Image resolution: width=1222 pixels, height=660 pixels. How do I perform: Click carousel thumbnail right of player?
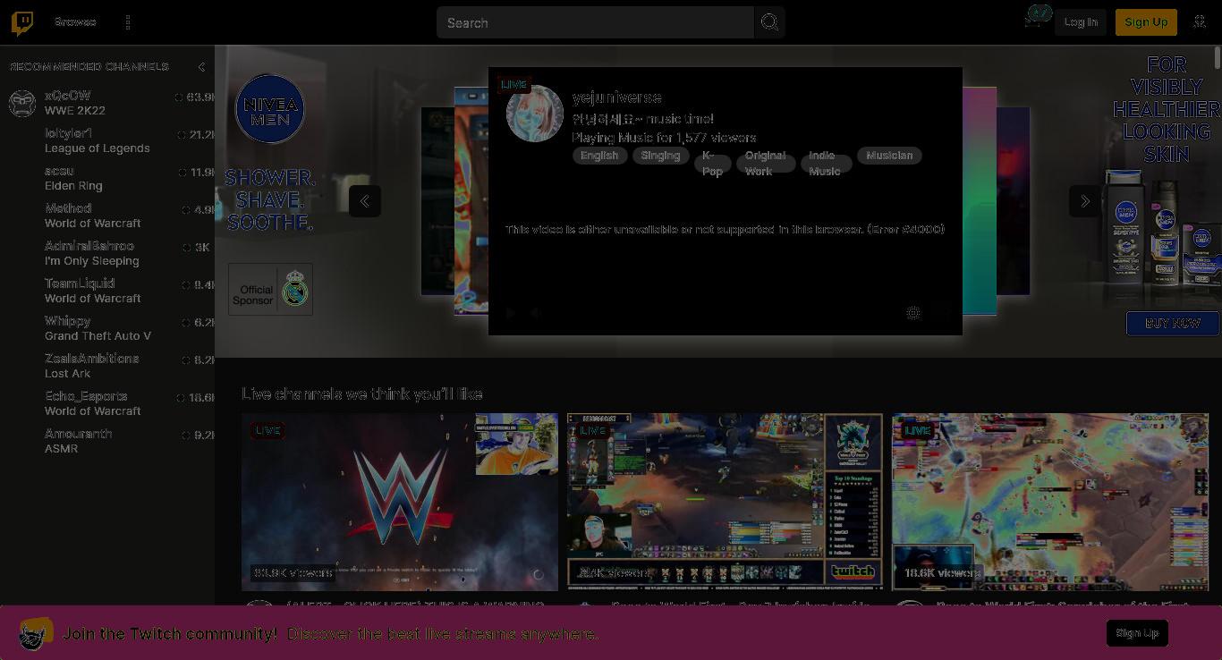click(x=980, y=201)
